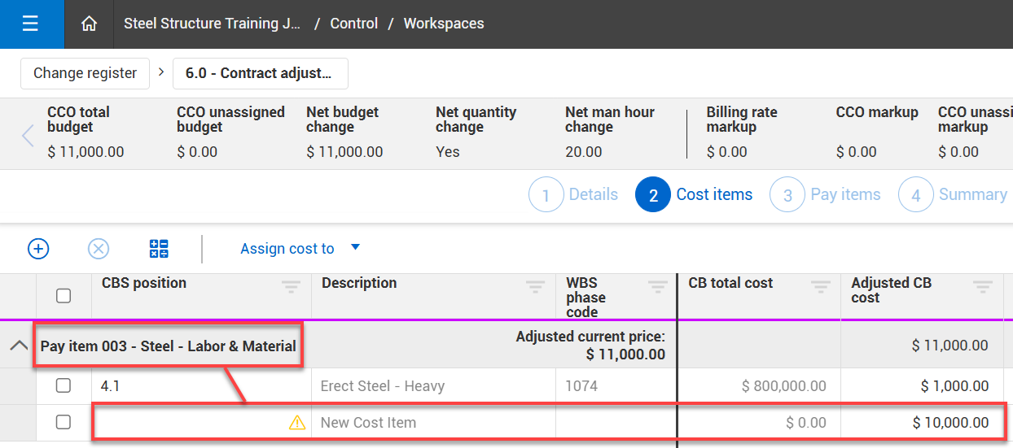Open filter for Description column

tap(535, 286)
